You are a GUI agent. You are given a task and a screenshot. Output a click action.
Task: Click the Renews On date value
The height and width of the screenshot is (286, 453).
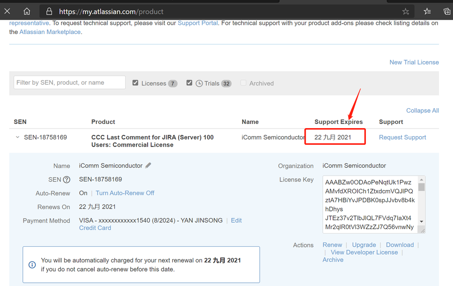(97, 207)
